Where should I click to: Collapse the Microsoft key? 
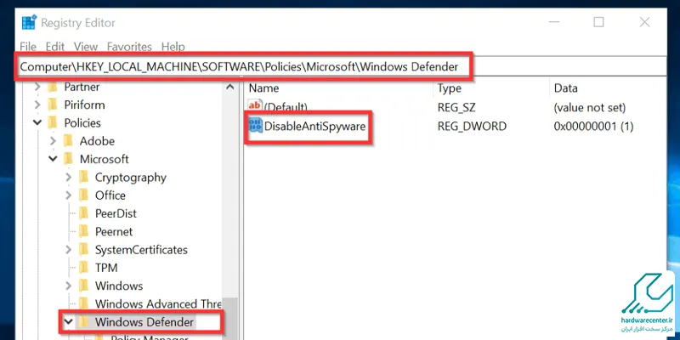pos(53,159)
